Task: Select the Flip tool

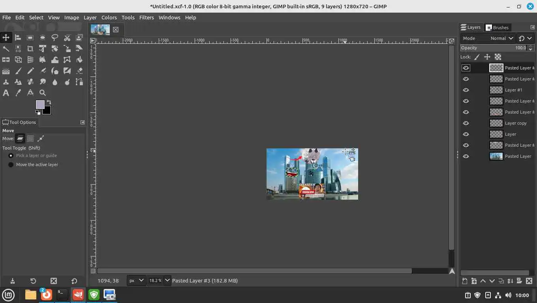Action: coord(6,60)
